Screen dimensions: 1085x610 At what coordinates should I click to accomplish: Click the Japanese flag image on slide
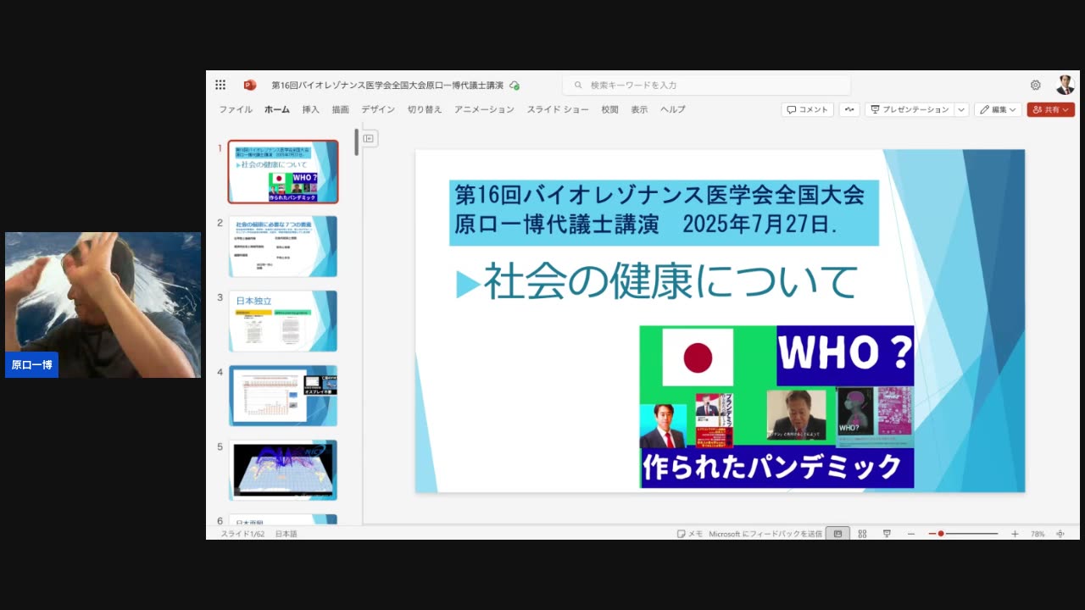(698, 358)
